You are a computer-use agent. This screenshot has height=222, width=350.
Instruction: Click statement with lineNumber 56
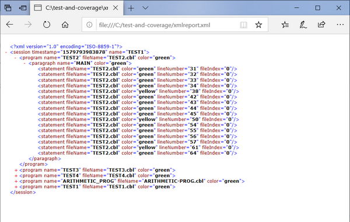137,137
